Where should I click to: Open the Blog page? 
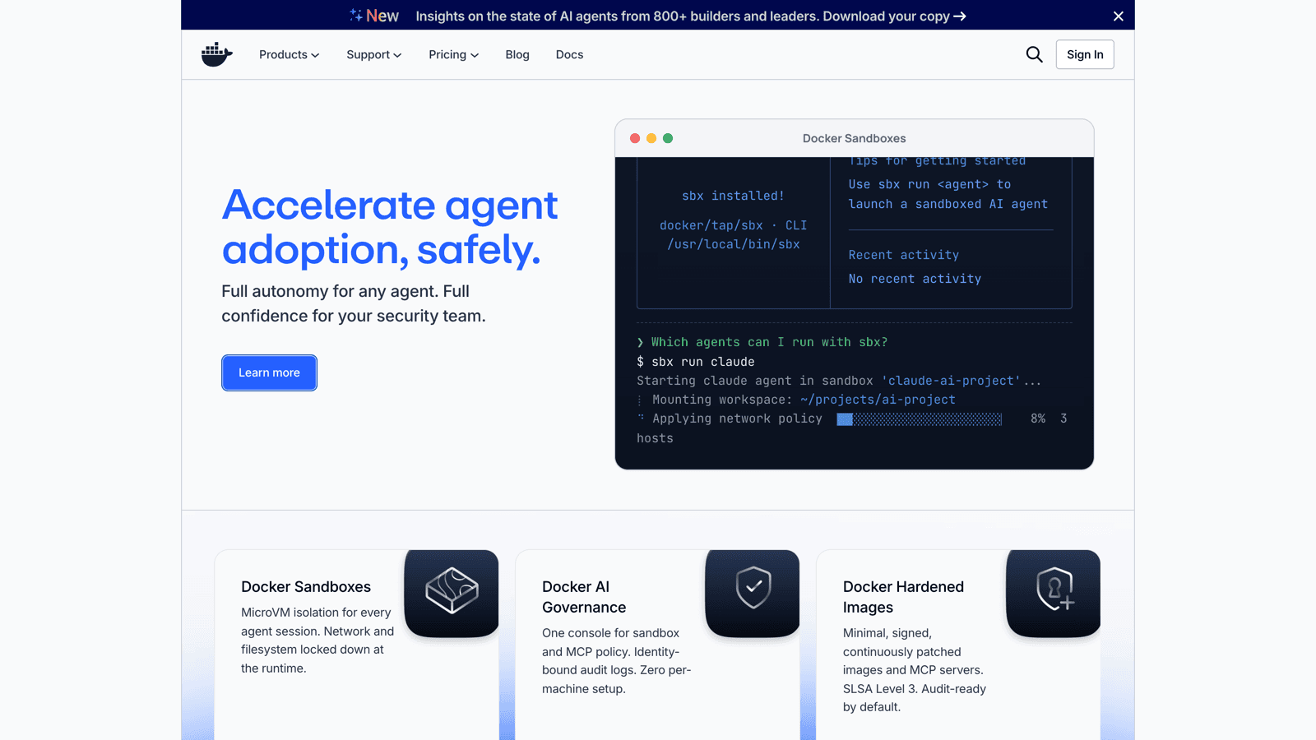tap(517, 54)
